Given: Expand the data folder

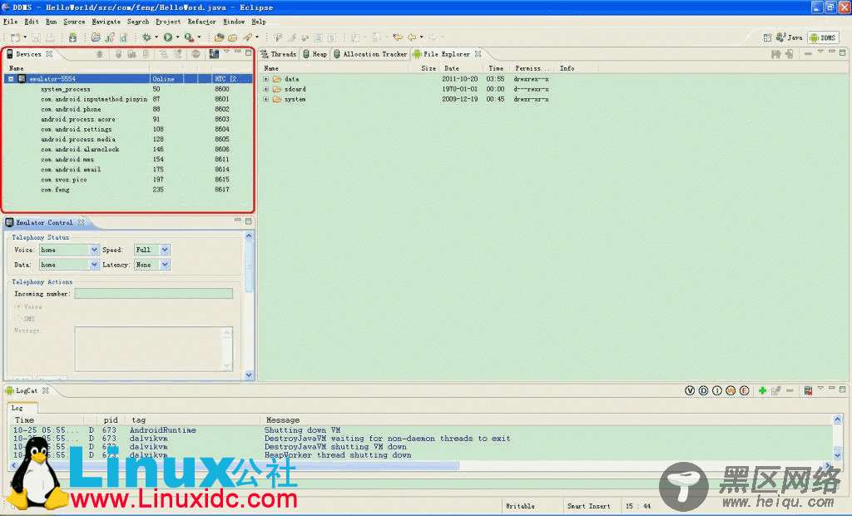Looking at the screenshot, I should [x=265, y=79].
